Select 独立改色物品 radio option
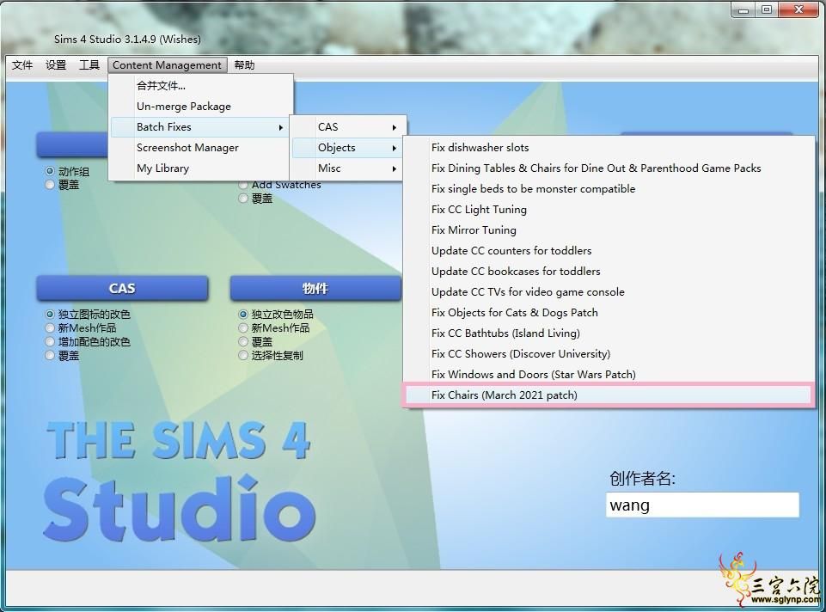The width and height of the screenshot is (826, 612). (x=243, y=315)
